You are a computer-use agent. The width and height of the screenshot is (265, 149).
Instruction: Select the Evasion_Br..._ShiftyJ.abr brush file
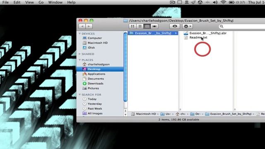click(208, 33)
